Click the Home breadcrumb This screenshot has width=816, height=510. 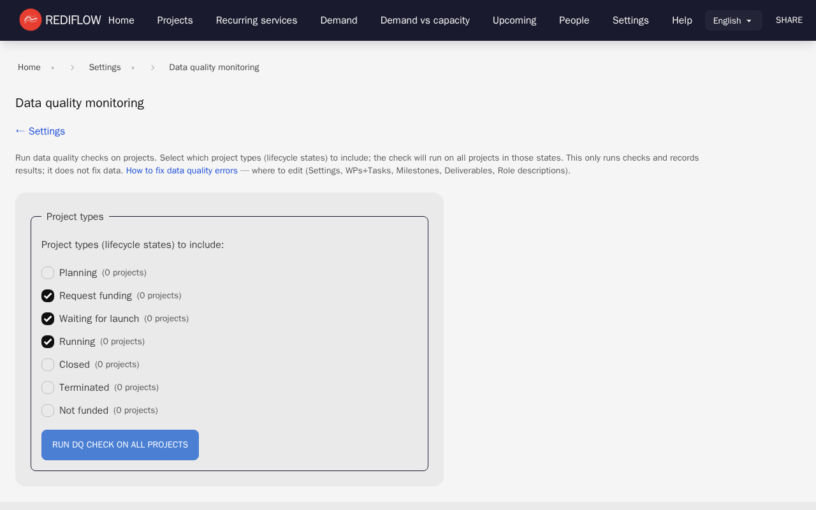pos(29,68)
